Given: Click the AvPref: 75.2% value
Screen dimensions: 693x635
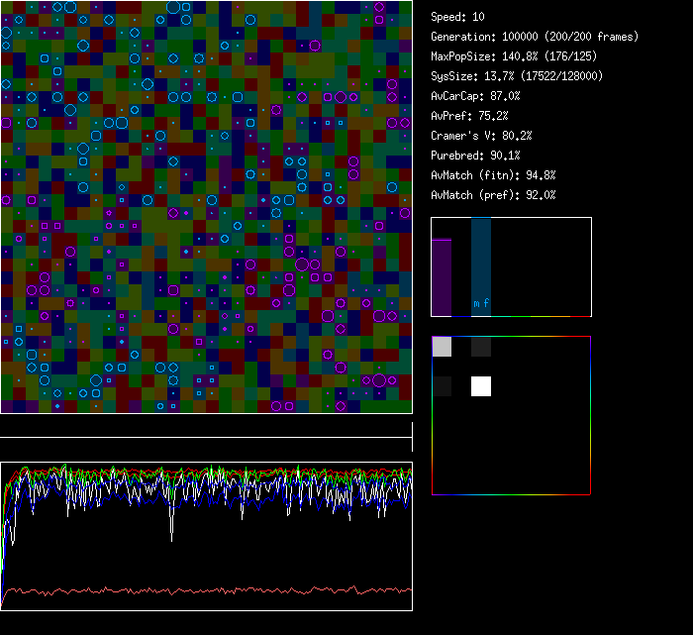Looking at the screenshot, I should point(469,116).
